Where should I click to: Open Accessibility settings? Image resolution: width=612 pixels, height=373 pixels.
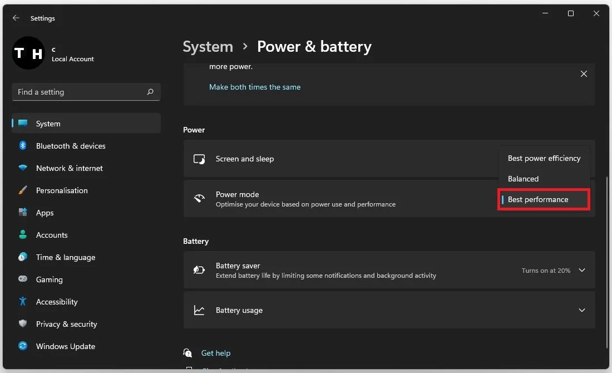86,302
